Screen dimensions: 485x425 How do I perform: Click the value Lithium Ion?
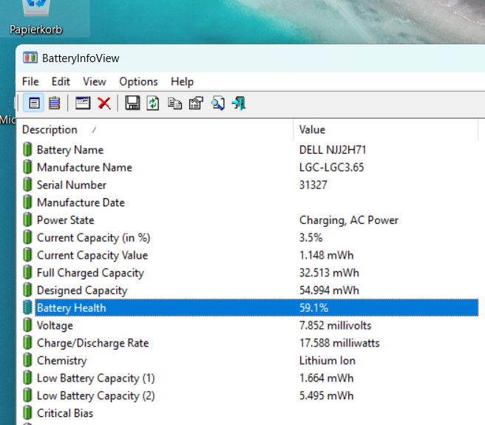point(328,361)
